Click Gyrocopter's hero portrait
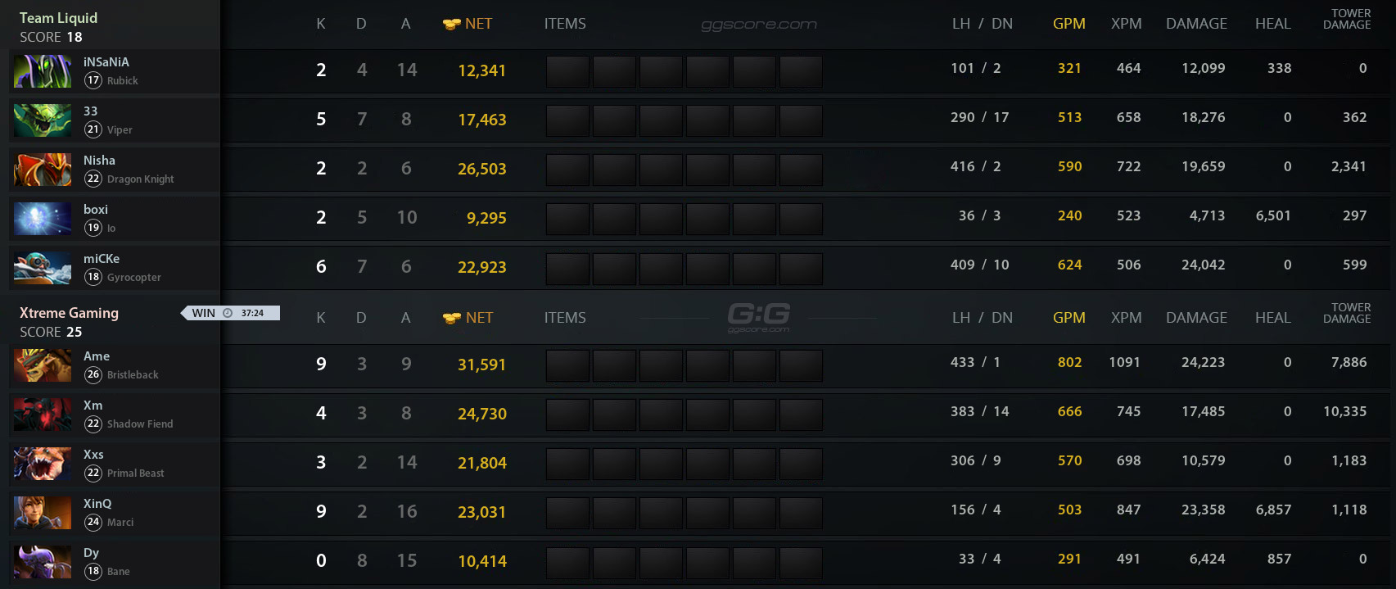The height and width of the screenshot is (589, 1396). point(42,267)
